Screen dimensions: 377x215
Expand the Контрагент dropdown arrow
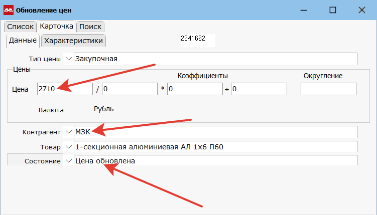click(x=69, y=132)
